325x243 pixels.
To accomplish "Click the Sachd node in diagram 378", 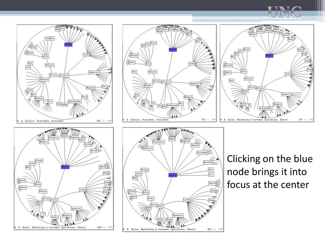I will pyautogui.click(x=134, y=55).
